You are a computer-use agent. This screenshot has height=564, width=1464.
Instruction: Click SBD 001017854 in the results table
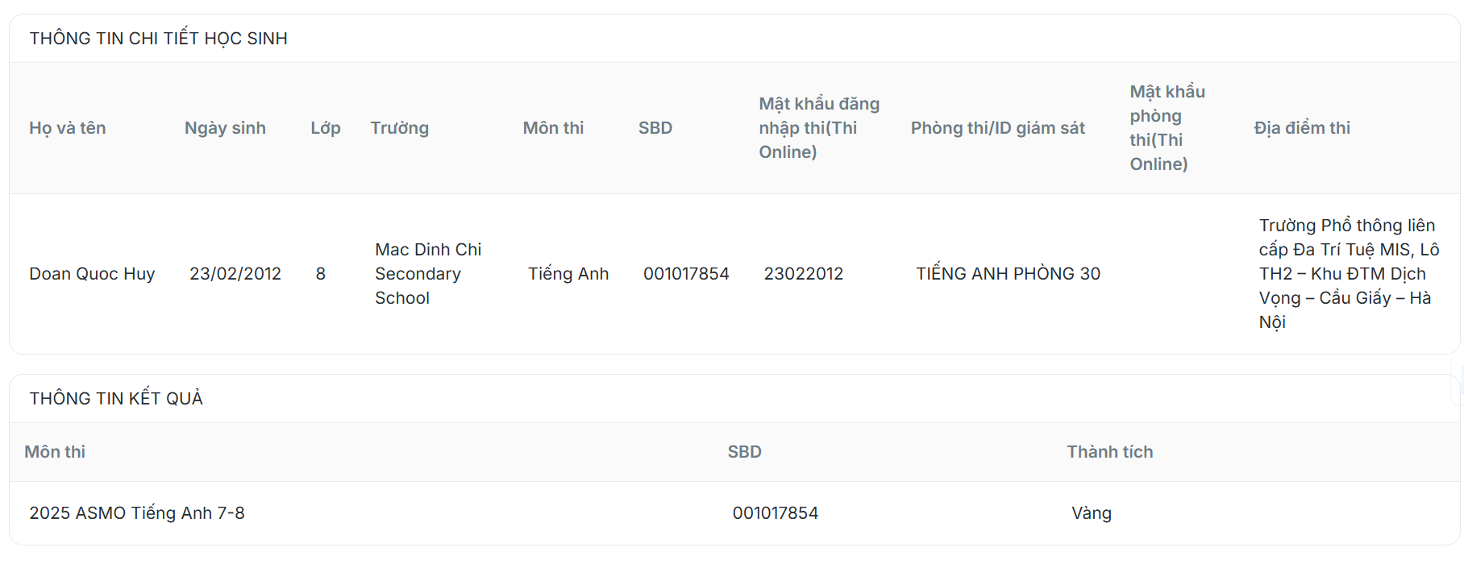click(x=775, y=513)
